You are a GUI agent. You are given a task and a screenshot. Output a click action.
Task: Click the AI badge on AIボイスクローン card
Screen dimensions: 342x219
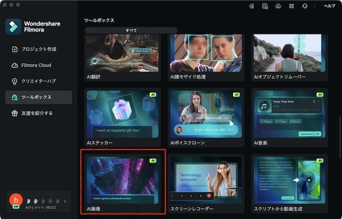coord(236,95)
